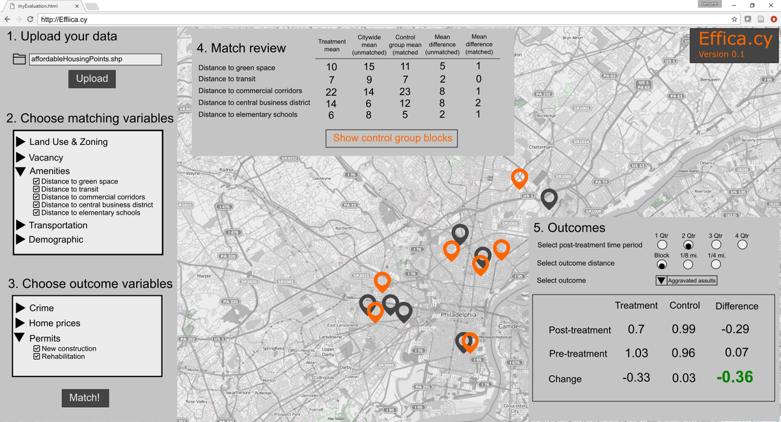Select the 2 Qtr radio button

688,244
